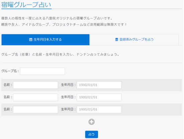
Task: Click the third row 生年月日 label
Action: tap(68, 109)
